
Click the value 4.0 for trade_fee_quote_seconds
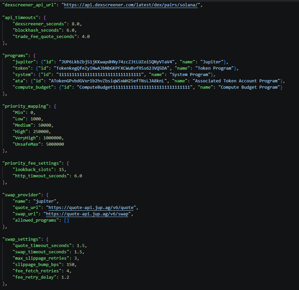86,37
